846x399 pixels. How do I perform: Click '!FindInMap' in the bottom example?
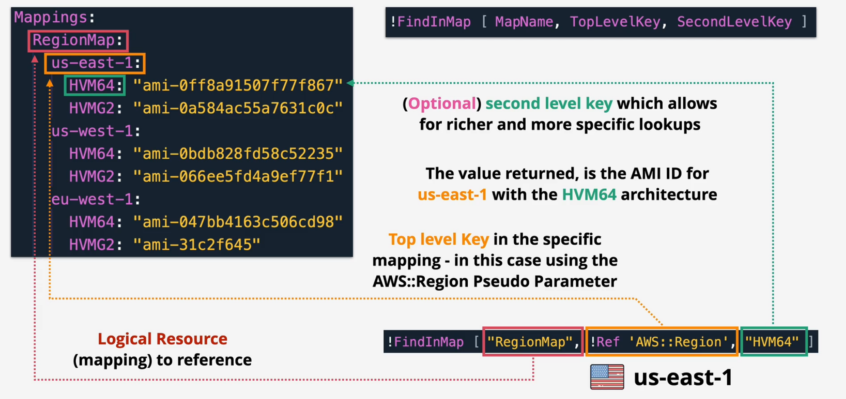tap(425, 342)
